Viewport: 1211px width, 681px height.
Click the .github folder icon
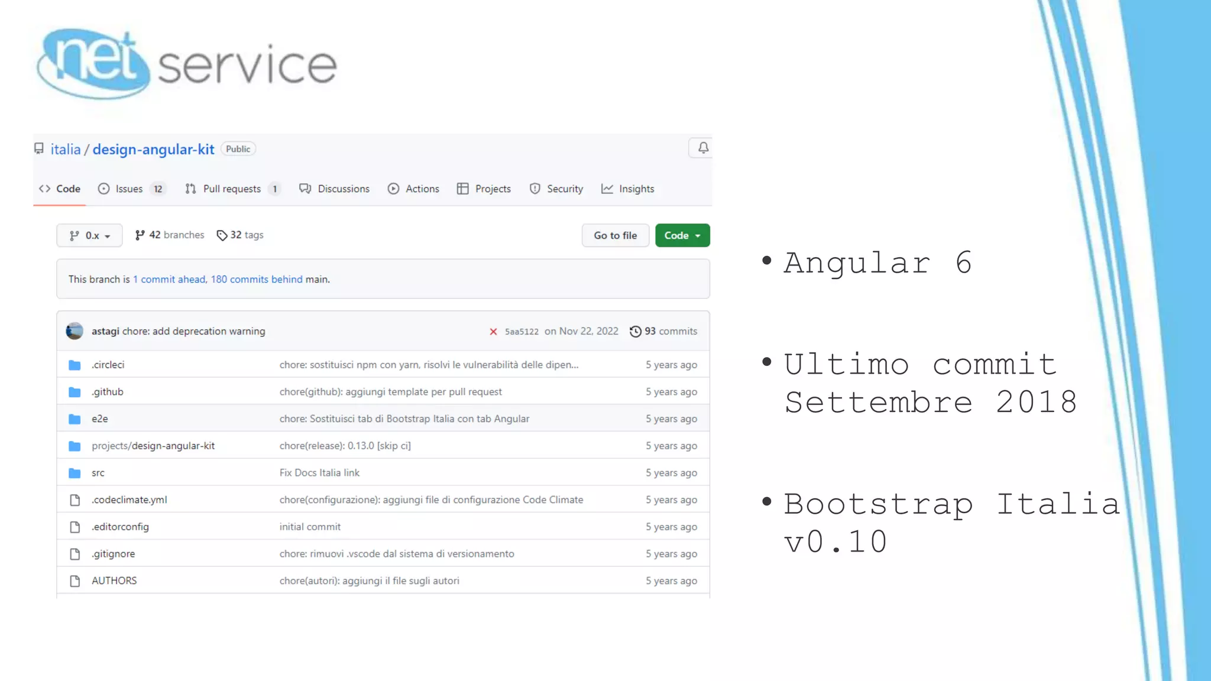[75, 392]
